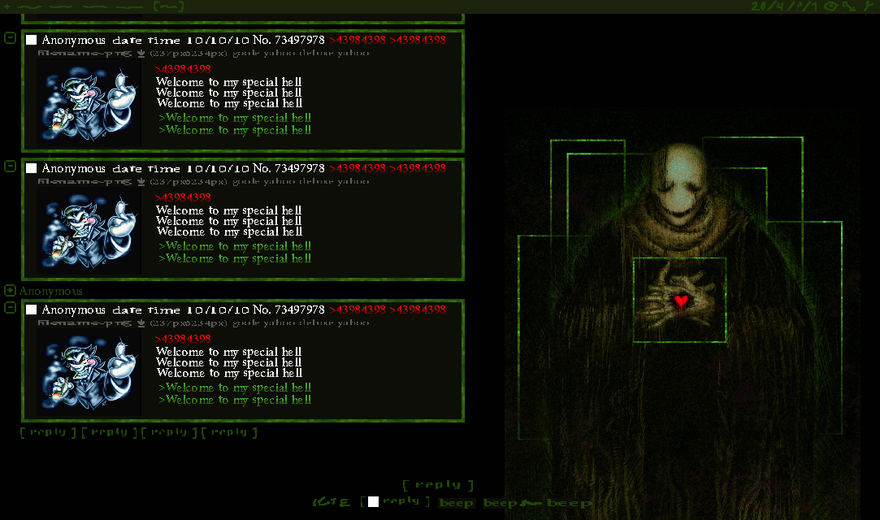This screenshot has width=880, height=520.
Task: Select the bracketed [~] tab in top bar
Action: pyautogui.click(x=168, y=6)
